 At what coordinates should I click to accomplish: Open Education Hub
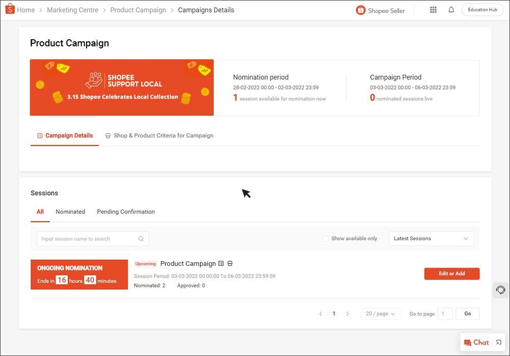coord(482,9)
